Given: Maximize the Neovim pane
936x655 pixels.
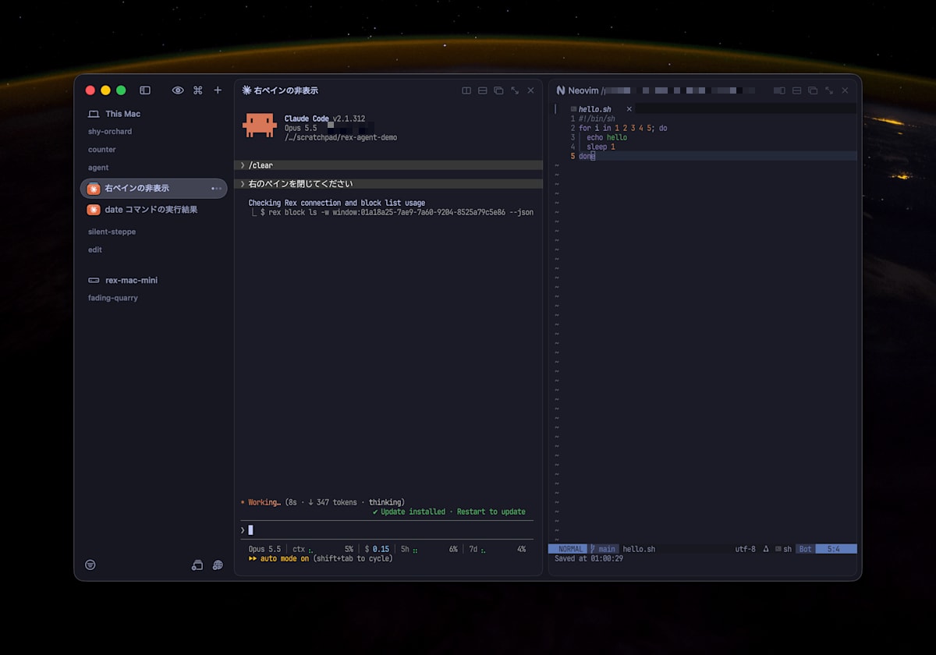Looking at the screenshot, I should [x=829, y=90].
